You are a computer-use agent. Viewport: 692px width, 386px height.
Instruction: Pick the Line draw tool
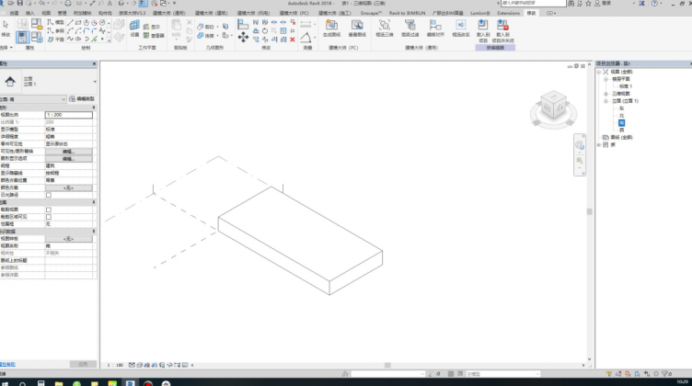point(70,23)
